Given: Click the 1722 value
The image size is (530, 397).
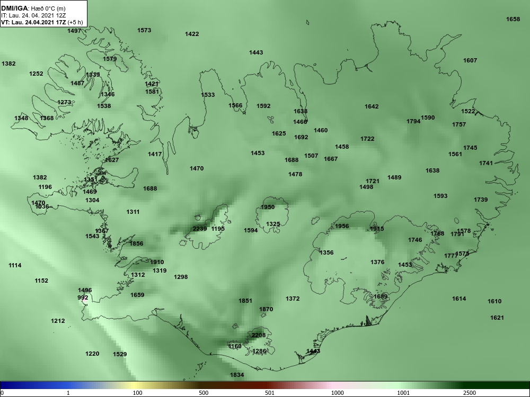Looking at the screenshot, I should click(x=367, y=139).
